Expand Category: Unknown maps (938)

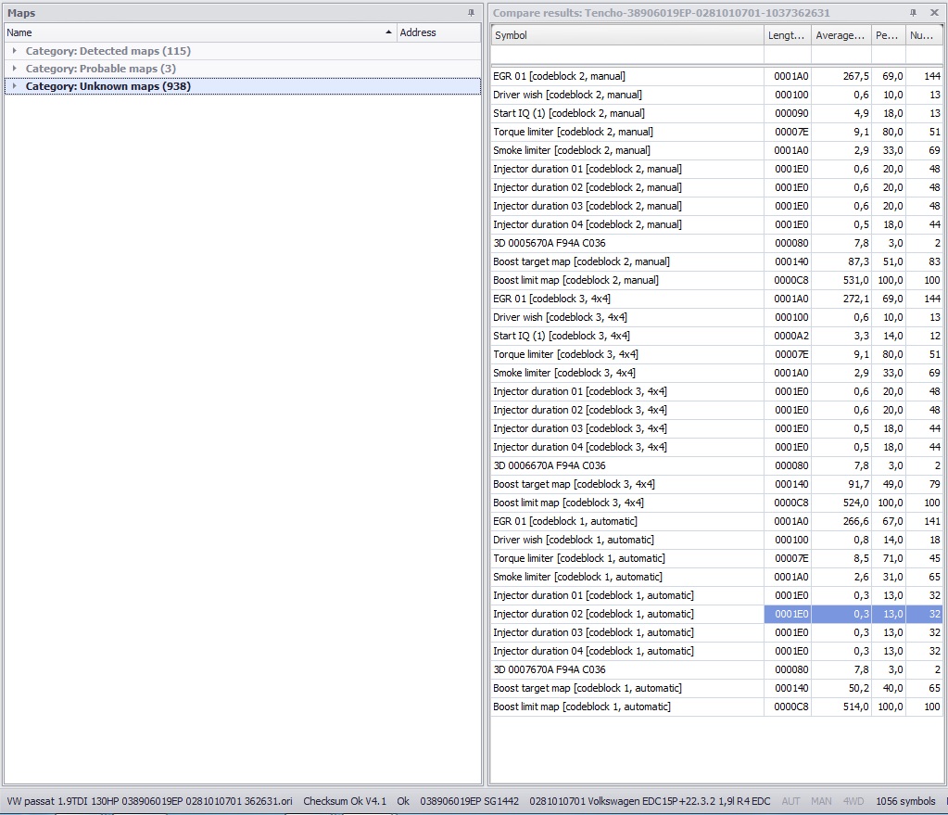coord(14,86)
